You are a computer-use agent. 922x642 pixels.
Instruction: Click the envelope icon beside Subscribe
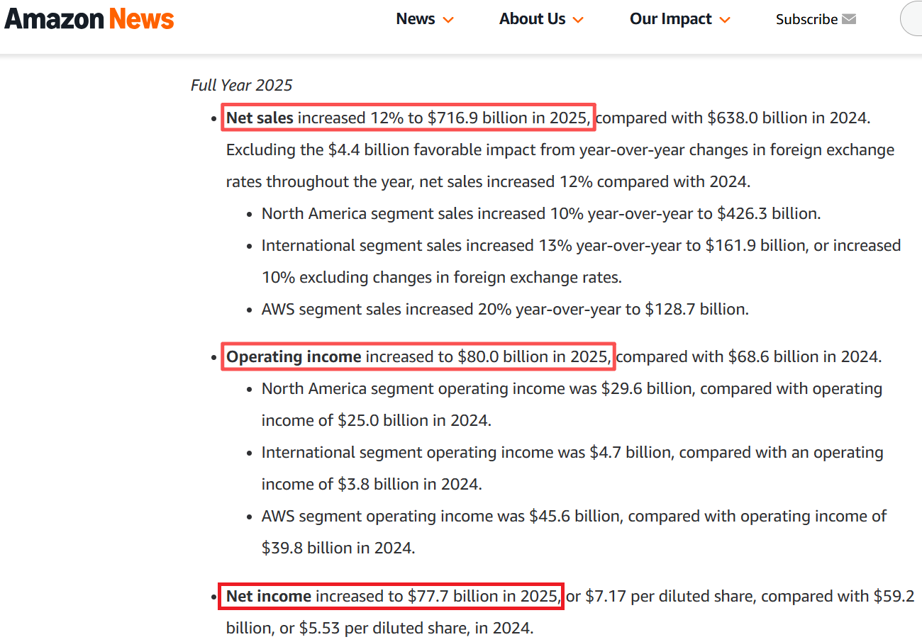click(x=849, y=19)
